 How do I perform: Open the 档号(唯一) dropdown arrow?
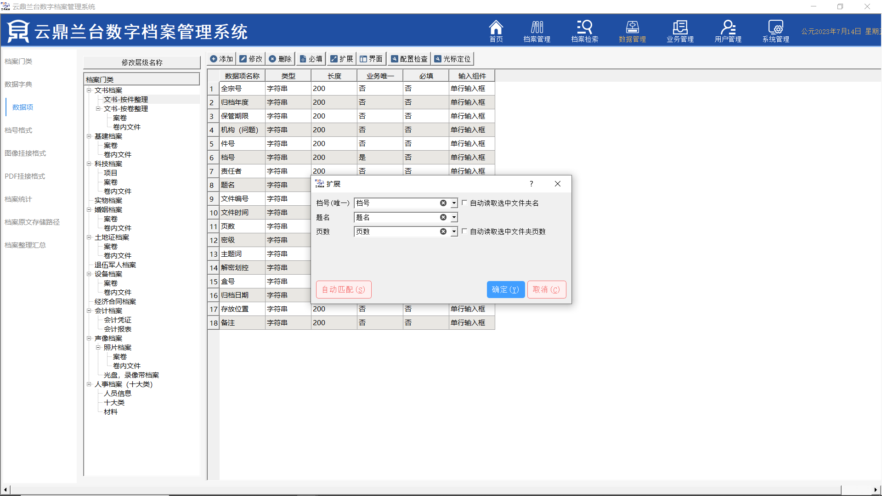(x=454, y=203)
